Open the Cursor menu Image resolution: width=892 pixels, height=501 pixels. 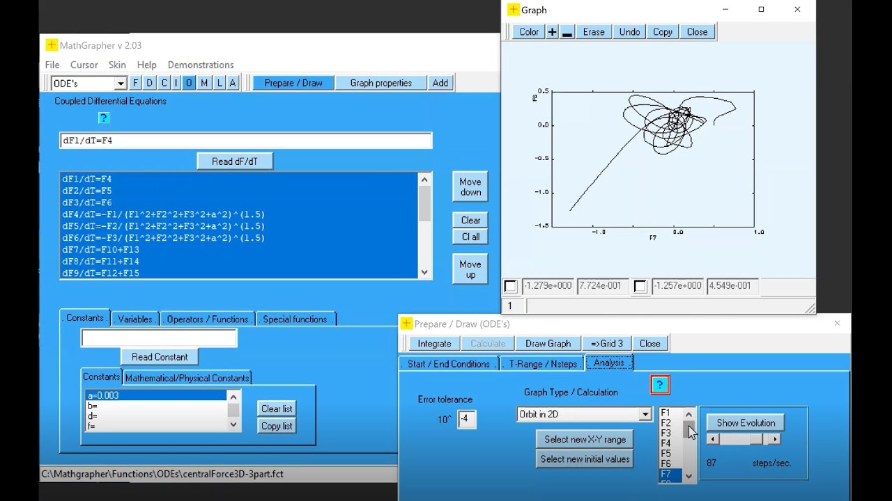point(84,65)
